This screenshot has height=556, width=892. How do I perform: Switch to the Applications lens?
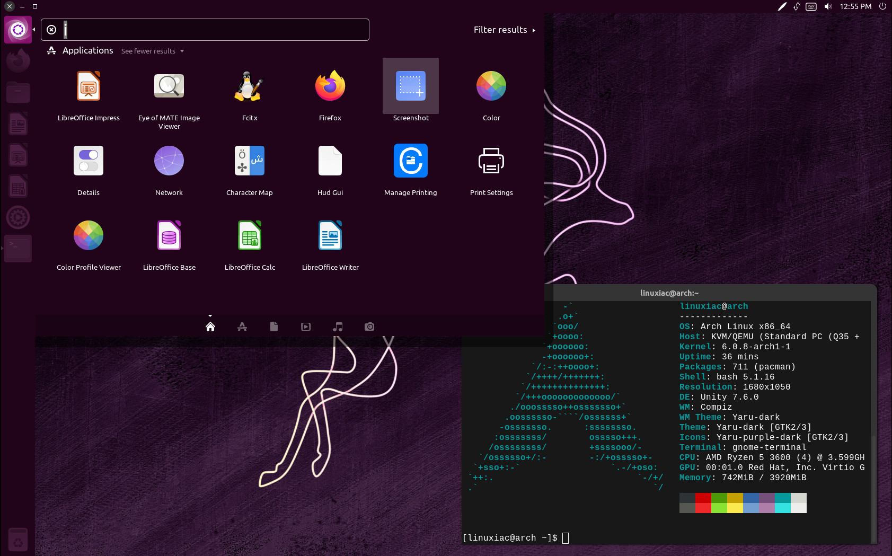[242, 326]
